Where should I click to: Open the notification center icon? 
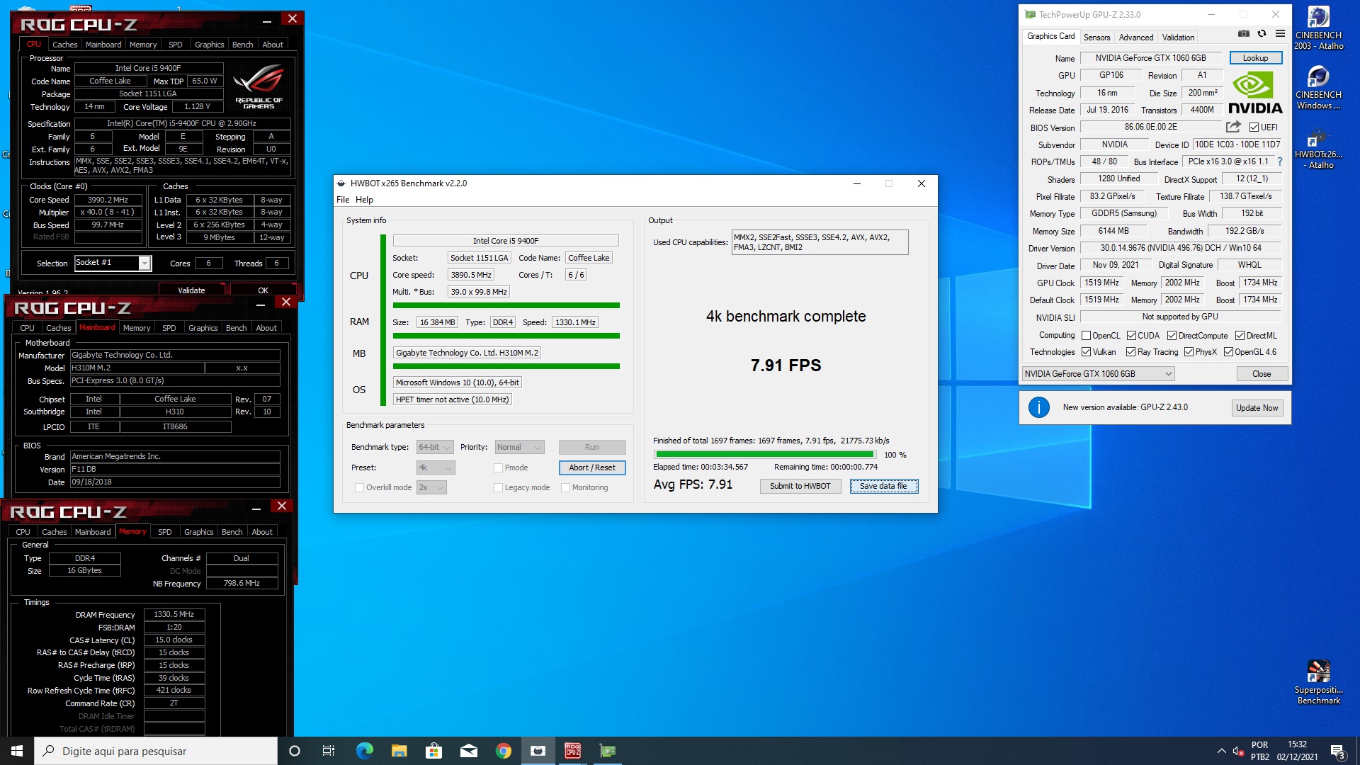pos(1337,752)
